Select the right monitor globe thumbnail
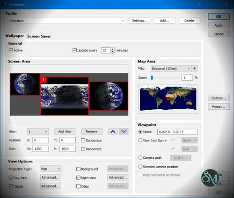 coord(109,96)
